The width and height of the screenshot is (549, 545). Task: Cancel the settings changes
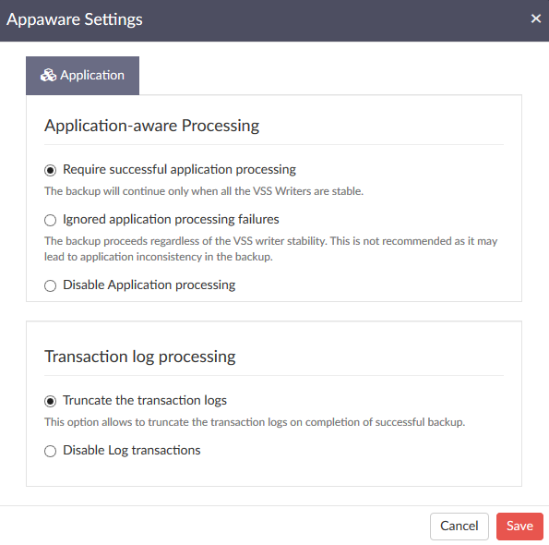pyautogui.click(x=459, y=527)
